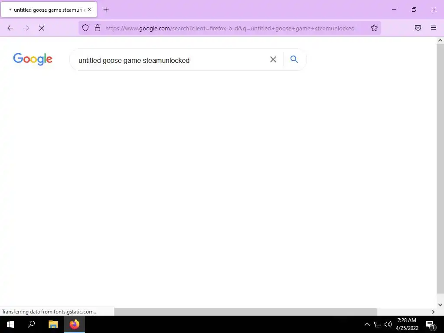Clear the Google search box
Viewport: 444px width, 333px height.
pos(273,59)
